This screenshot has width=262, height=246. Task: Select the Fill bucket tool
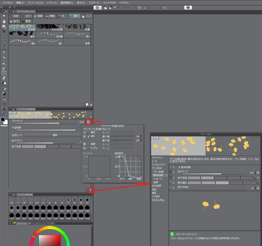coord(4,89)
